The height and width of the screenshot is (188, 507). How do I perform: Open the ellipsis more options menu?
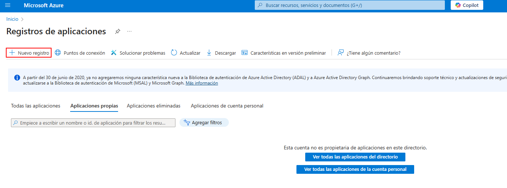pyautogui.click(x=129, y=31)
